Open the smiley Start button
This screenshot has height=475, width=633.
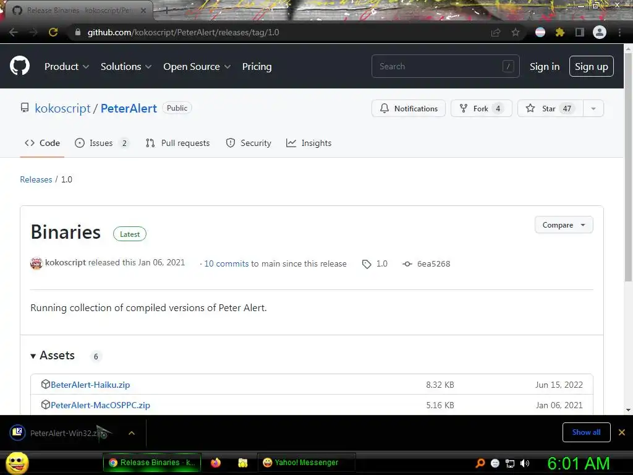tap(17, 463)
